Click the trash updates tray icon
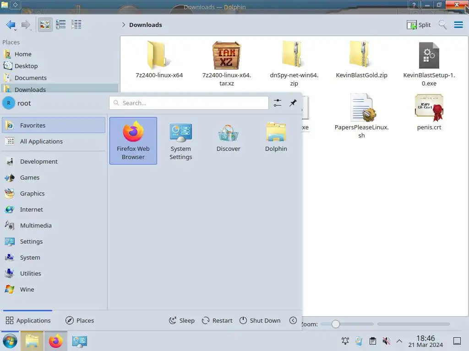Image resolution: width=469 pixels, height=351 pixels. 359,341
